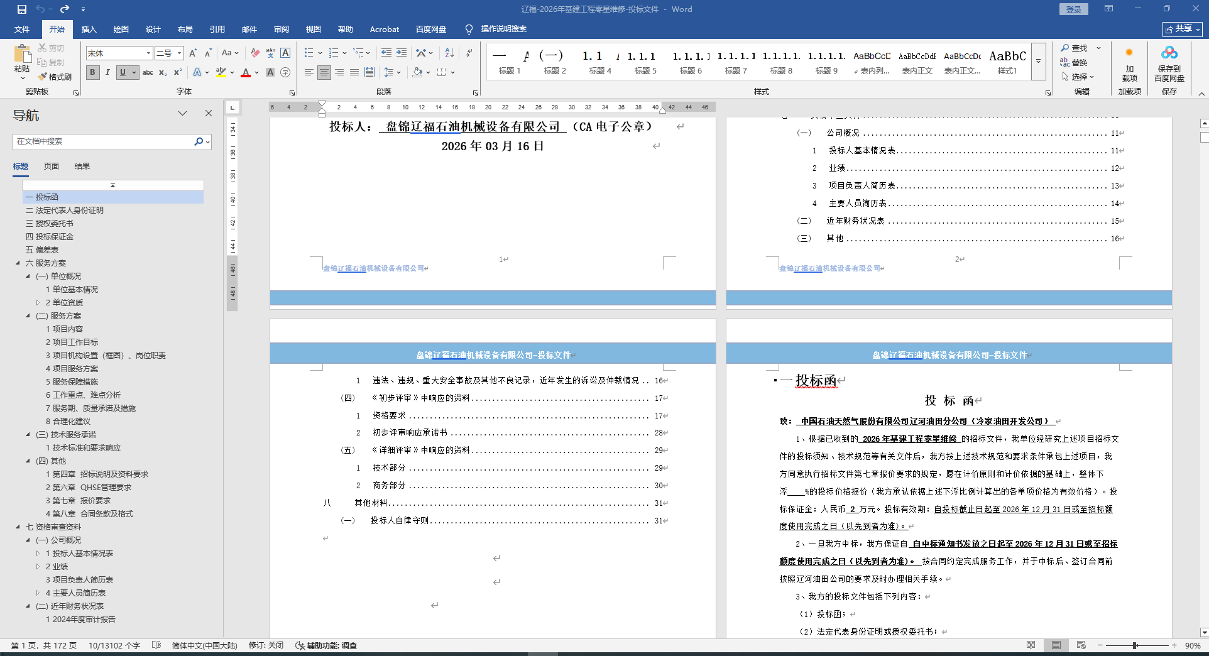Image resolution: width=1209 pixels, height=656 pixels.
Task: Open the line spacing dropdown
Action: click(x=392, y=73)
